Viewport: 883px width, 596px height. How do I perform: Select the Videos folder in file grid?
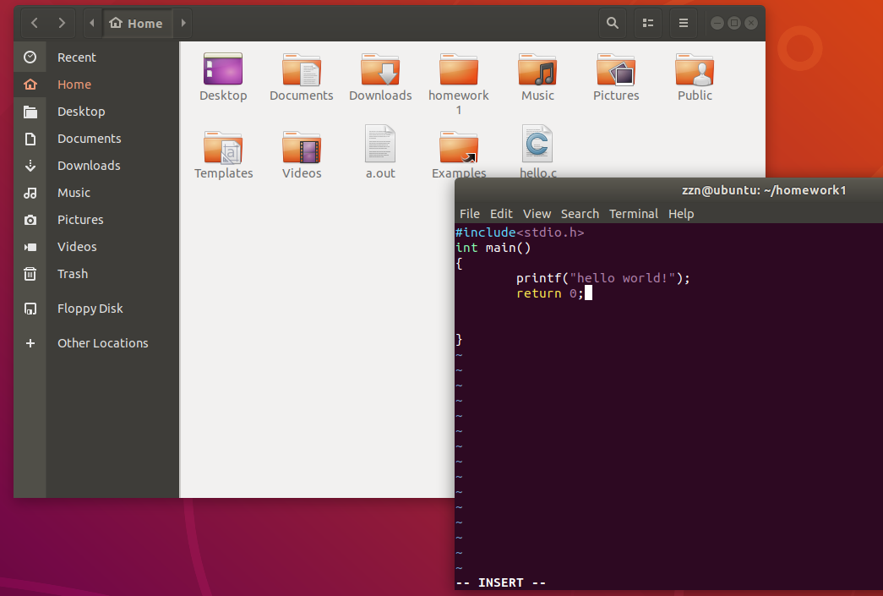[x=302, y=147]
